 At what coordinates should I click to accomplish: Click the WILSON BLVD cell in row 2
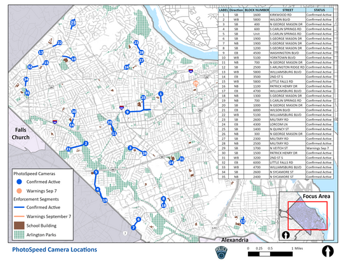click(287, 20)
